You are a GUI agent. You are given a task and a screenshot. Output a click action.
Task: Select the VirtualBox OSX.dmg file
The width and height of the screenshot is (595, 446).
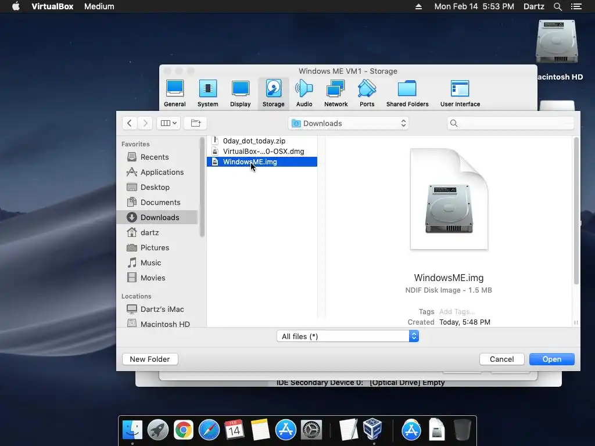262,152
